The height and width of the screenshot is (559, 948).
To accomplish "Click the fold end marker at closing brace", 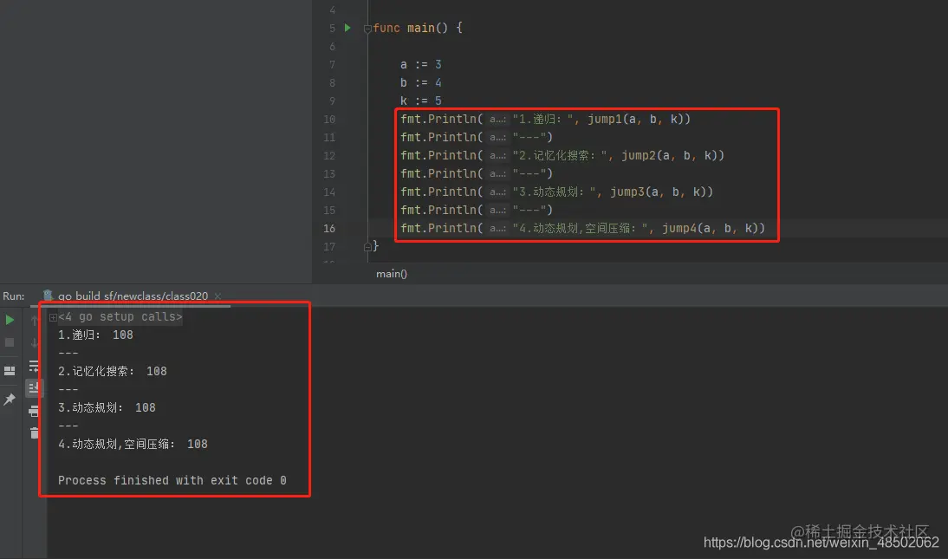I will pos(367,246).
